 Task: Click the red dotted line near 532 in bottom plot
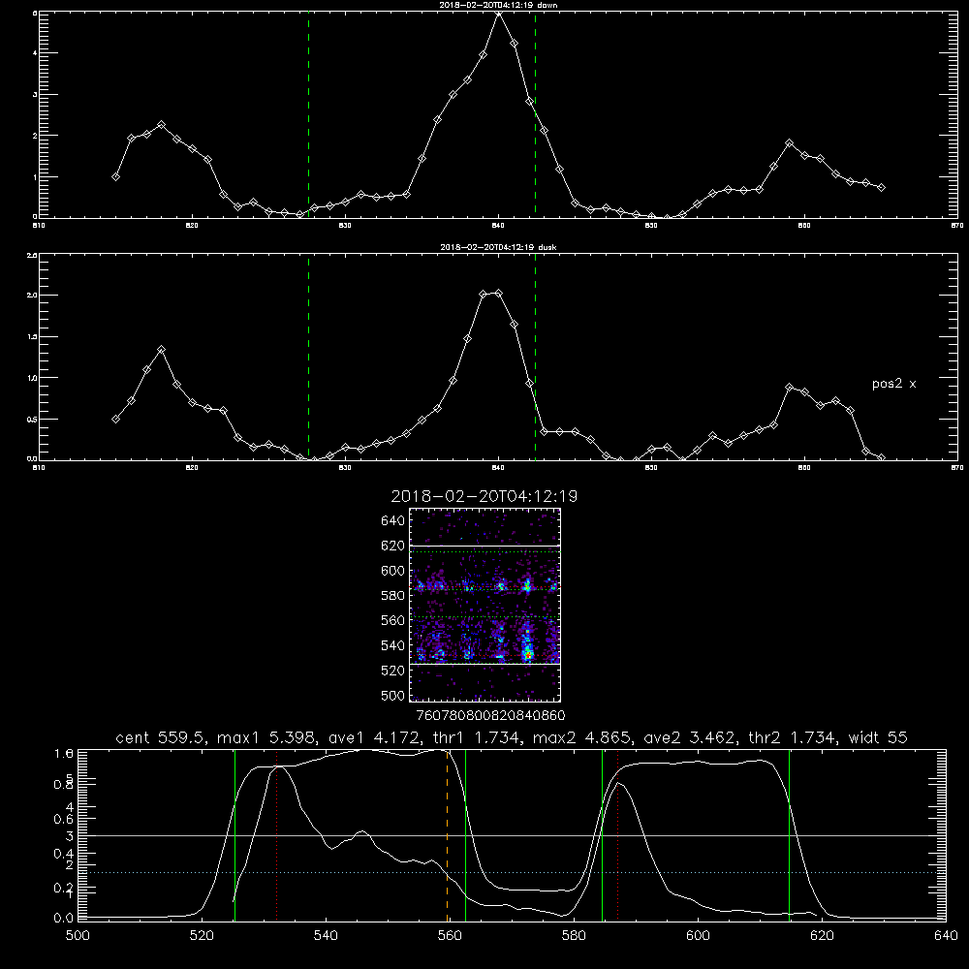coord(276,835)
